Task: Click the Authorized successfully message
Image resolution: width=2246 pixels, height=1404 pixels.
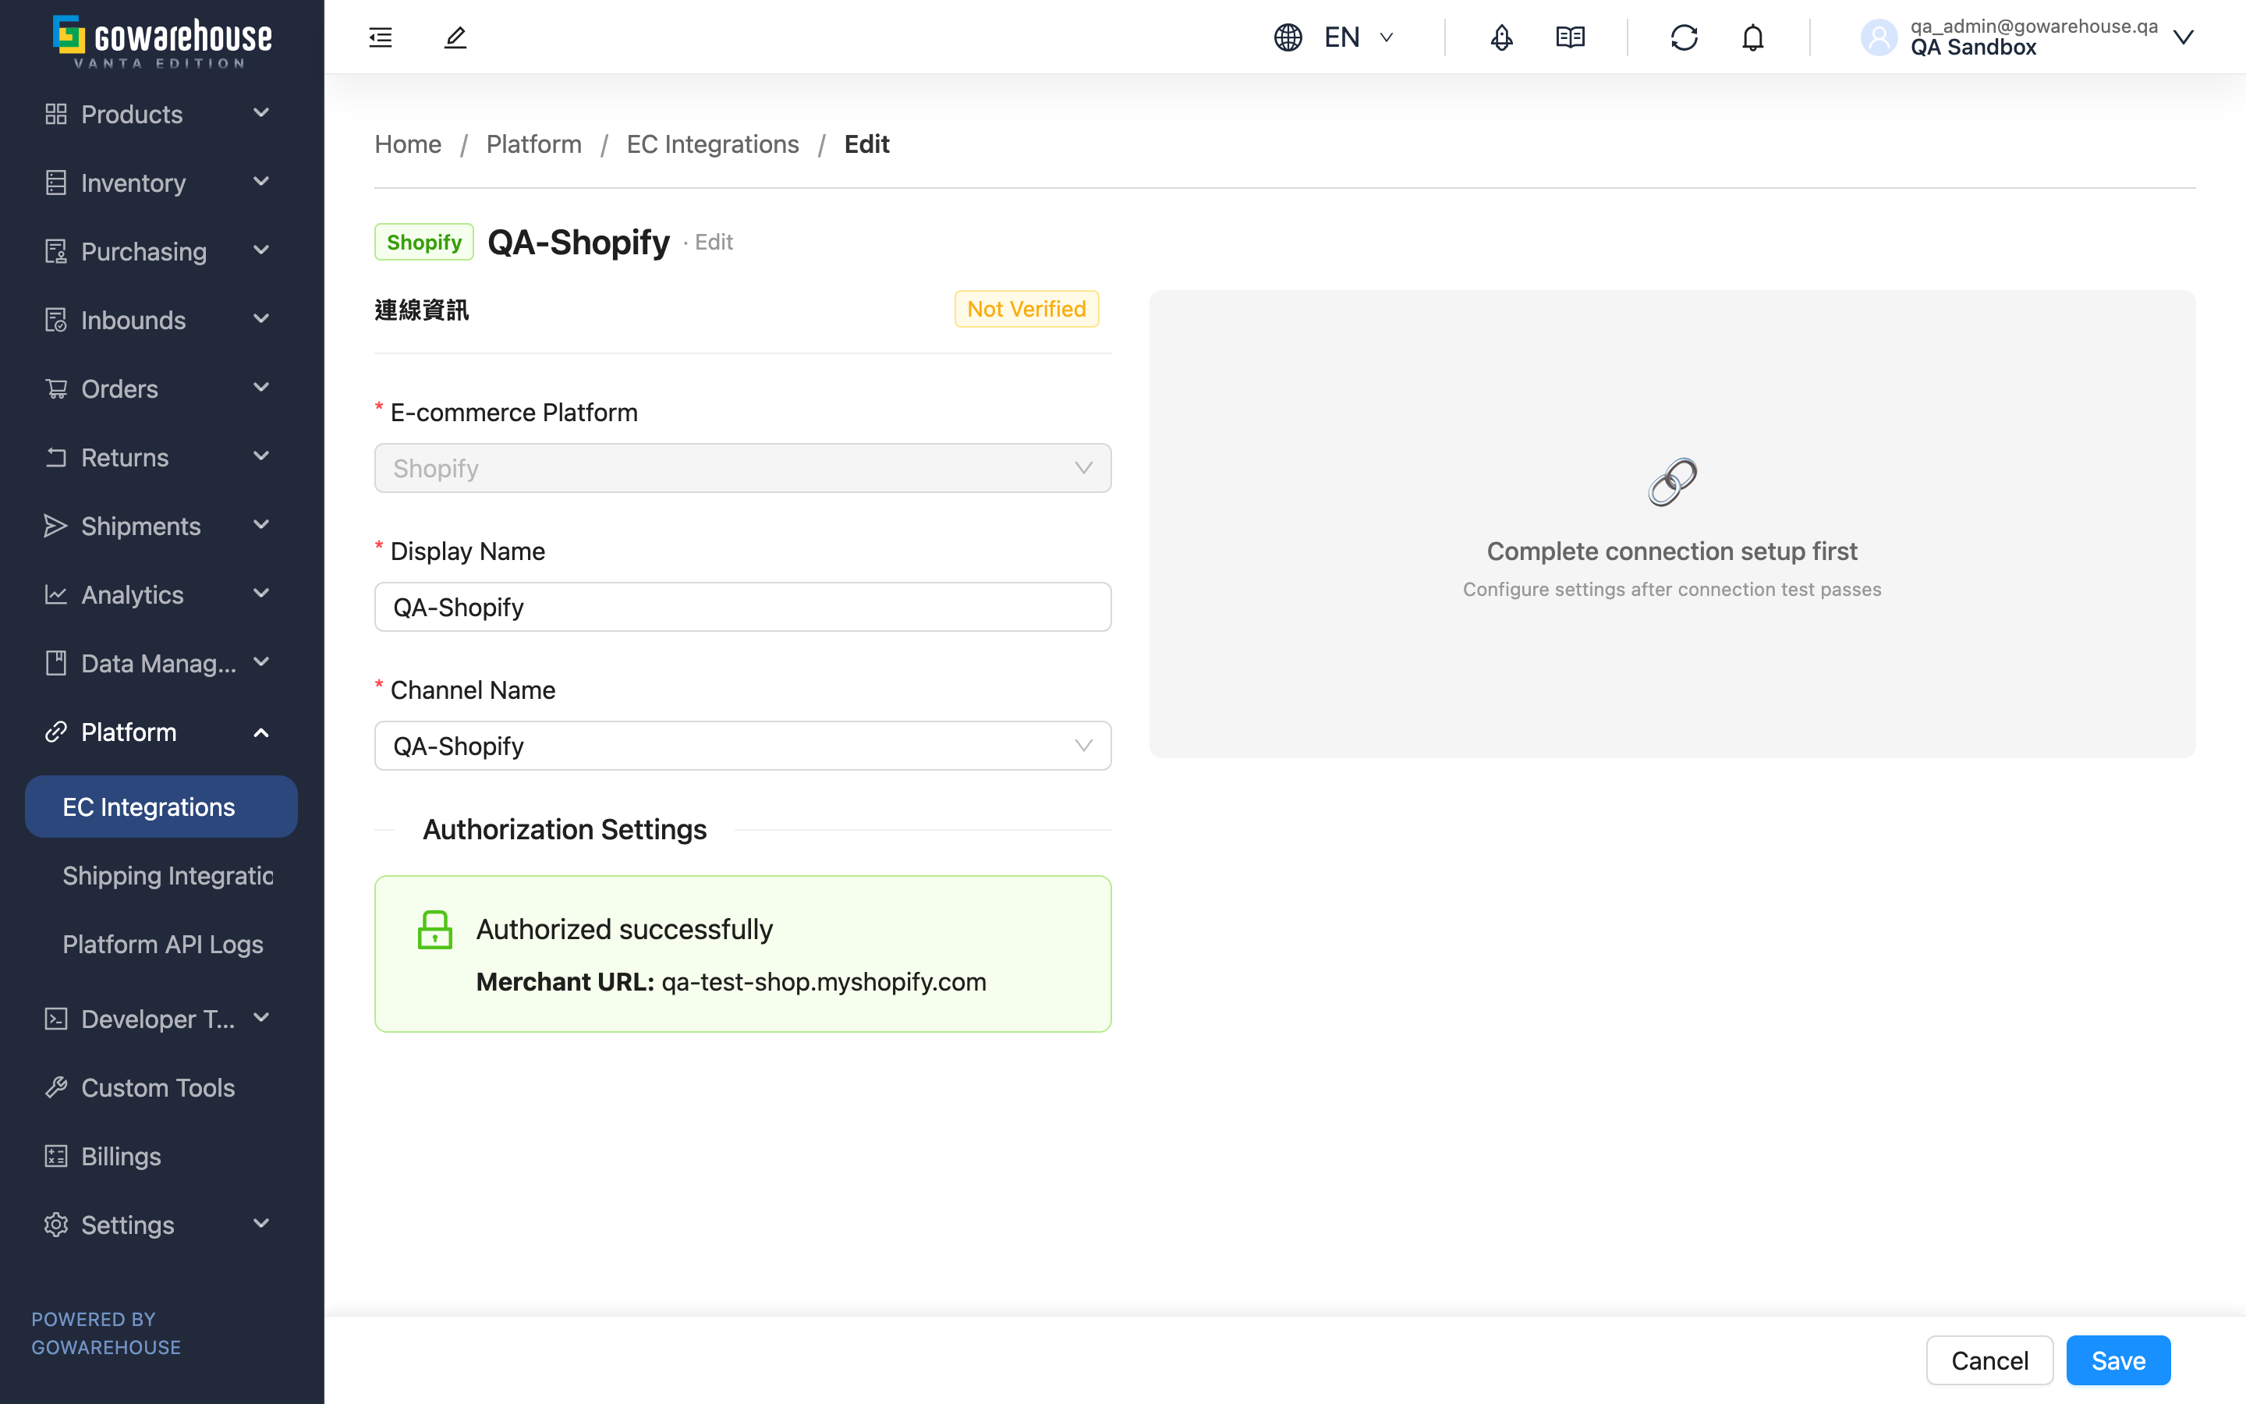Action: [625, 930]
